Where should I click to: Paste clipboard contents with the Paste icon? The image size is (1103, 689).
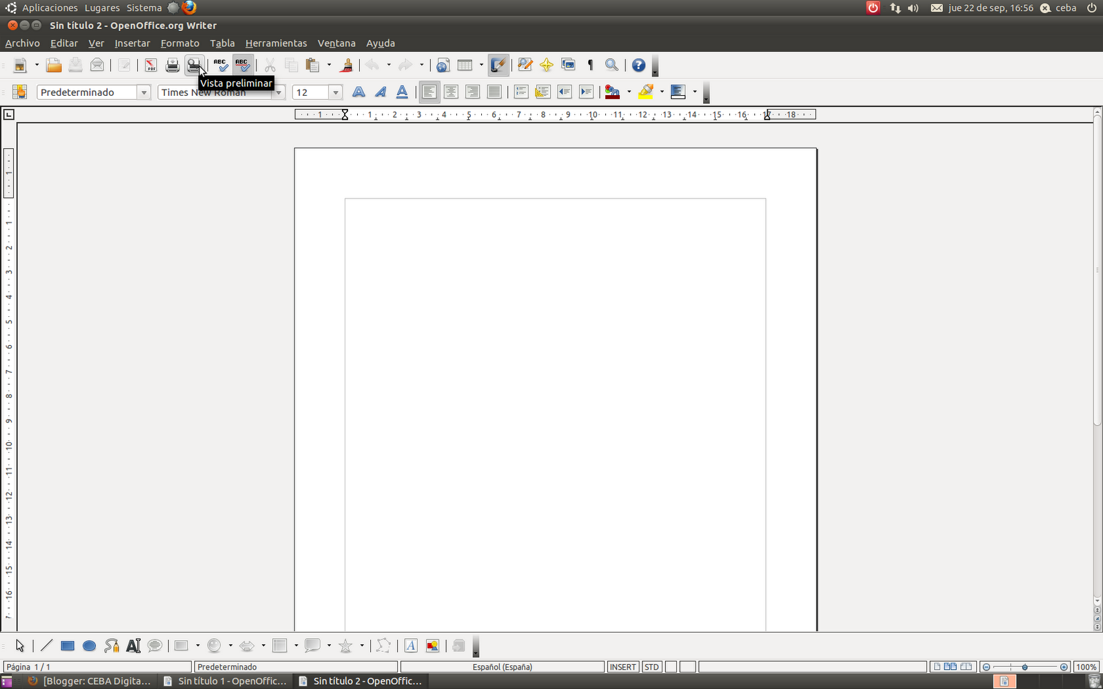click(x=313, y=65)
